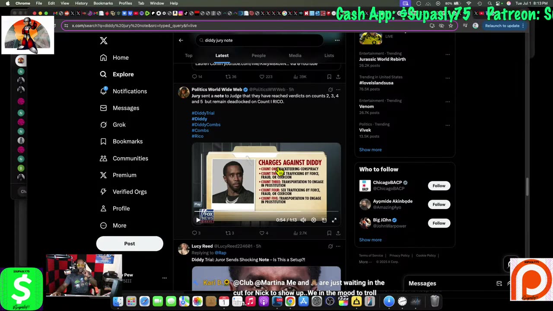Click the Communities icon in sidebar

(x=103, y=159)
